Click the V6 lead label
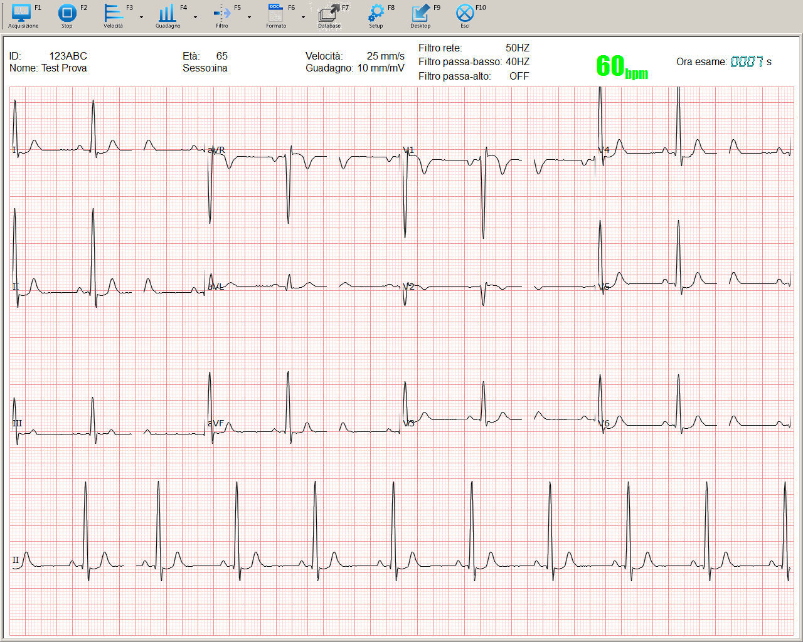This screenshot has width=803, height=642. point(604,424)
